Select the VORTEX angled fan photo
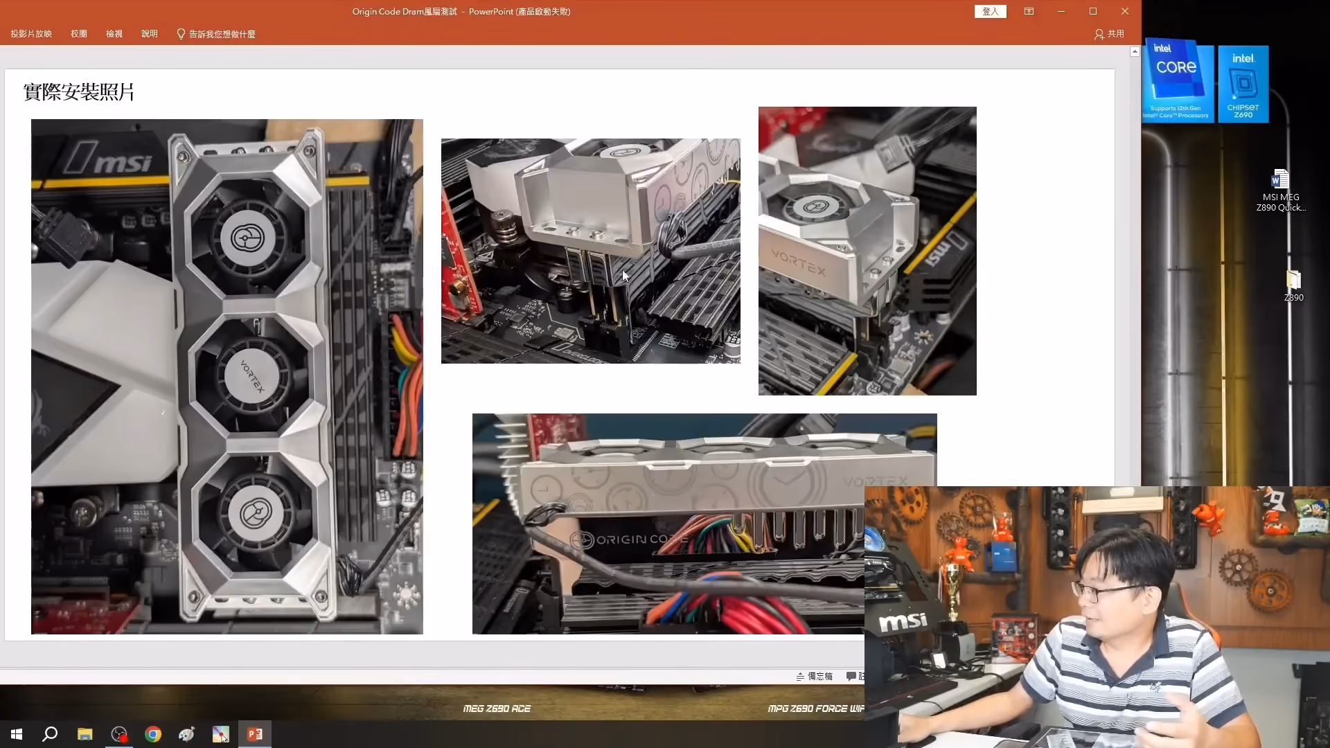This screenshot has height=748, width=1330. point(867,251)
